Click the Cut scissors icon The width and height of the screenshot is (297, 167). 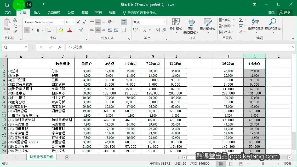pyautogui.click(x=15, y=20)
